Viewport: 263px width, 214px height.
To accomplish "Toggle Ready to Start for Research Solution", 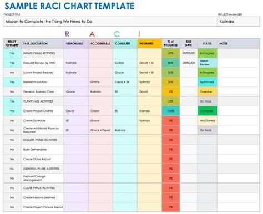I will 12,82.
